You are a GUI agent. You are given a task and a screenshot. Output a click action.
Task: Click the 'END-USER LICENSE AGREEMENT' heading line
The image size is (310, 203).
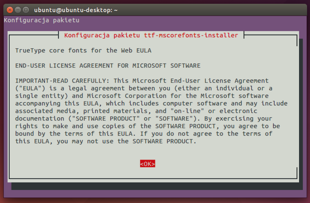tap(108, 65)
